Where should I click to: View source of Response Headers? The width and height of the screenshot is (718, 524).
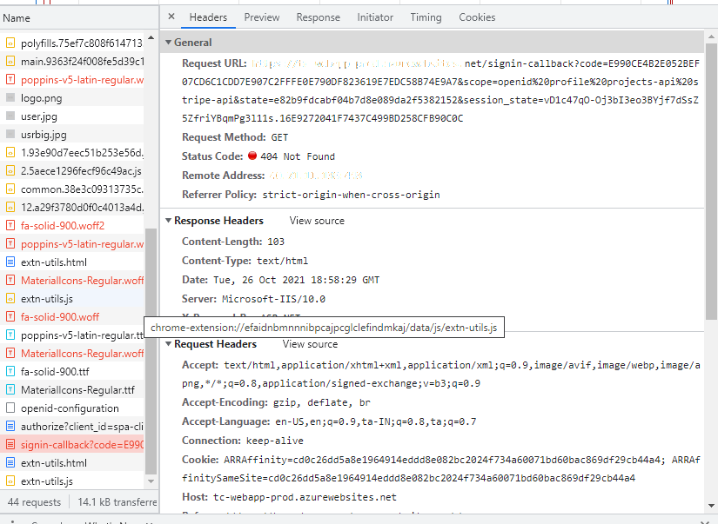pyautogui.click(x=317, y=221)
